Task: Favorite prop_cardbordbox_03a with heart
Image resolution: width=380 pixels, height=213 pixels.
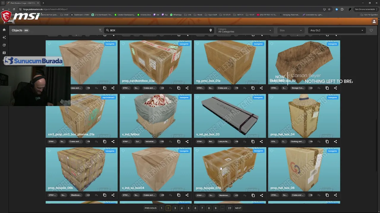Action: tap(123, 44)
